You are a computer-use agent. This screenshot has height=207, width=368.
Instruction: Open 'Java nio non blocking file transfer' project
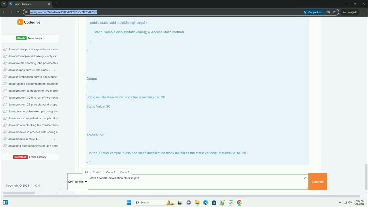(33, 125)
